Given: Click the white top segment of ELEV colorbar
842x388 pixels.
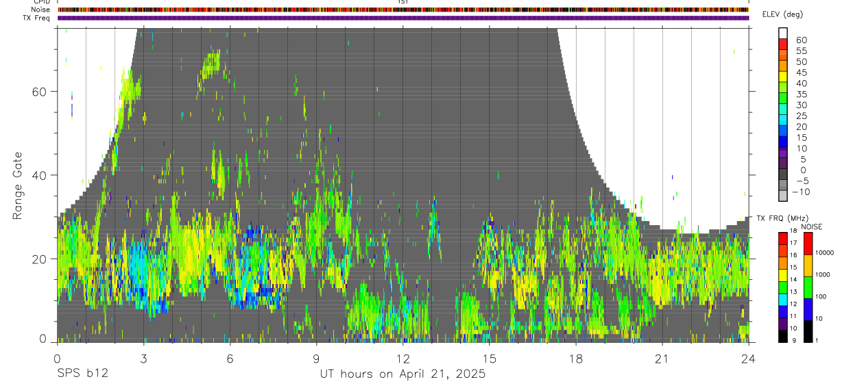Looking at the screenshot, I should pyautogui.click(x=783, y=34).
